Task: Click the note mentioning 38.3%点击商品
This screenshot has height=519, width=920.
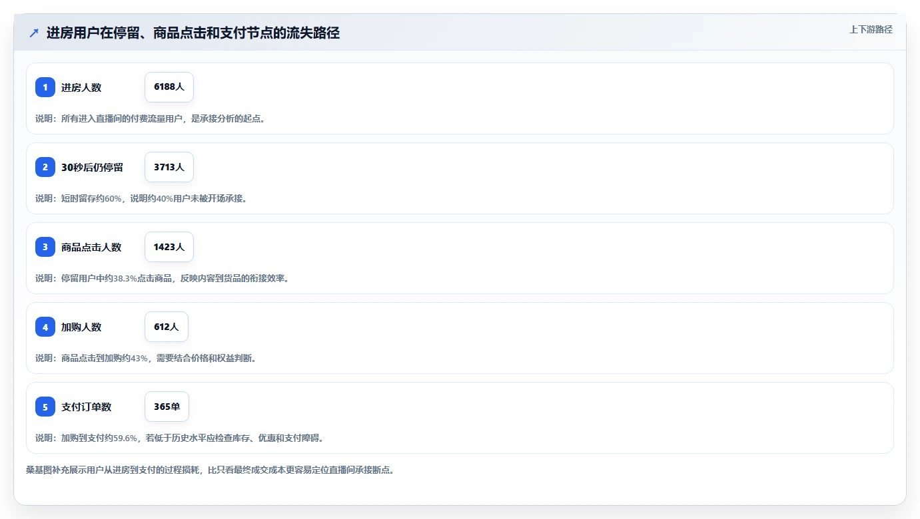Action: 162,278
